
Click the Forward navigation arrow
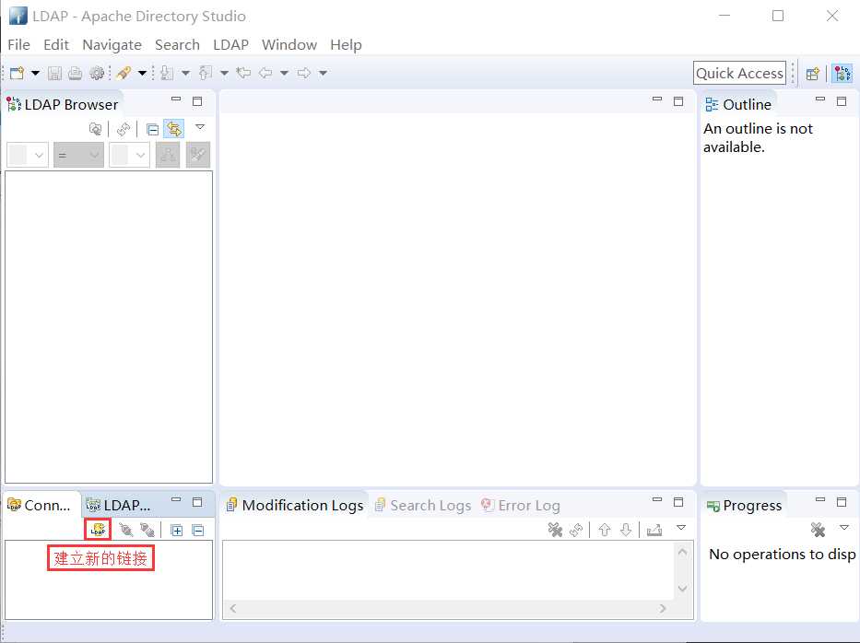304,73
